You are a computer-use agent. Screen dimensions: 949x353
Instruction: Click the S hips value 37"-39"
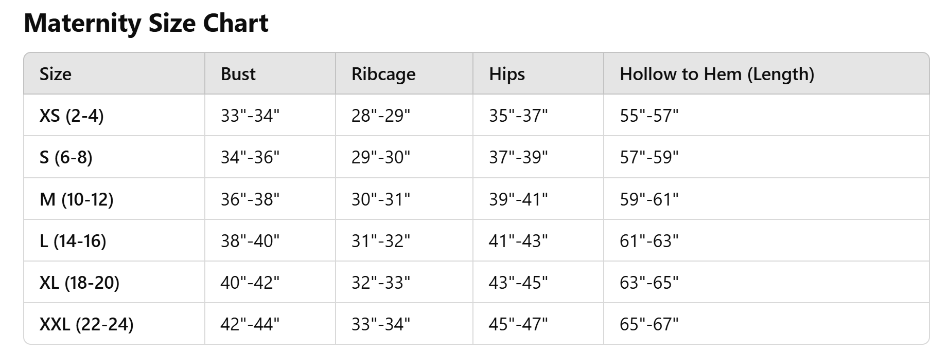(518, 157)
